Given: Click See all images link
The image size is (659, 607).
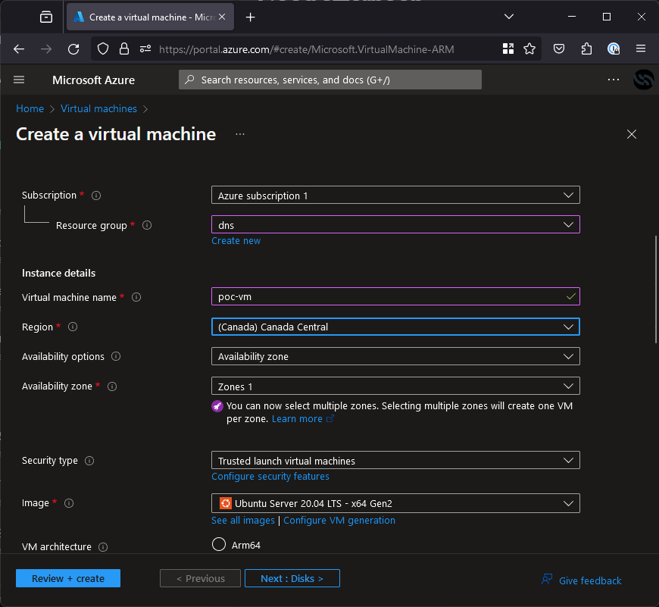Looking at the screenshot, I should [243, 521].
